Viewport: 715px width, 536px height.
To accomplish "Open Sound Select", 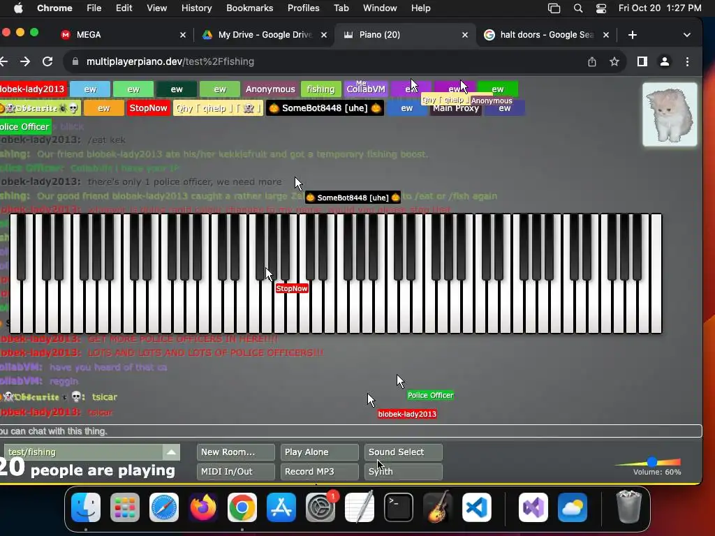I will coord(403,452).
